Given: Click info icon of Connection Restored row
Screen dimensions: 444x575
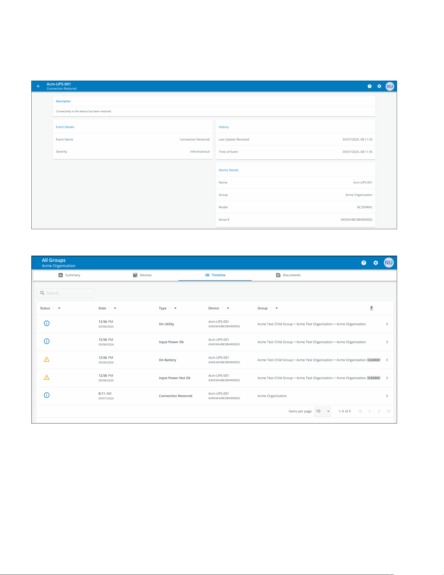Looking at the screenshot, I should (x=47, y=395).
